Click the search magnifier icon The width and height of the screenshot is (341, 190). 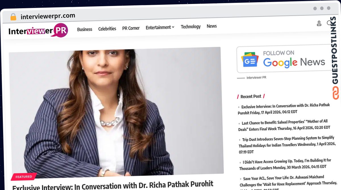pyautogui.click(x=330, y=23)
